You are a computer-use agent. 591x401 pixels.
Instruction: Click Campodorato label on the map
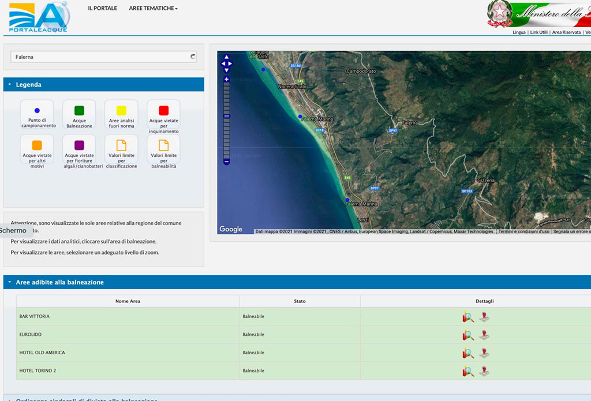pyautogui.click(x=361, y=71)
